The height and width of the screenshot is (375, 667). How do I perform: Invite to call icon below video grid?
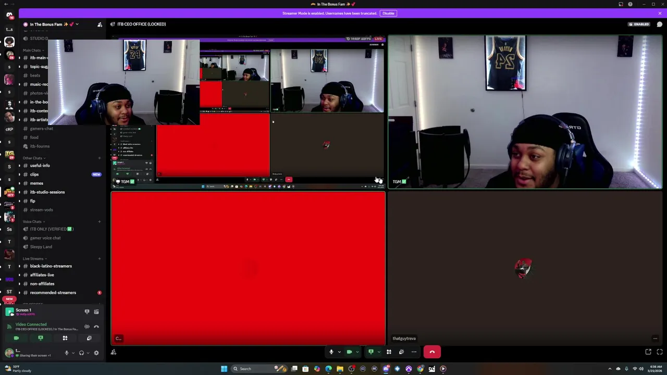[x=114, y=352]
